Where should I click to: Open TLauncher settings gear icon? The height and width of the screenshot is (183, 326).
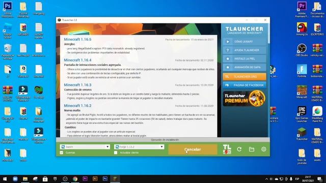coord(264,149)
